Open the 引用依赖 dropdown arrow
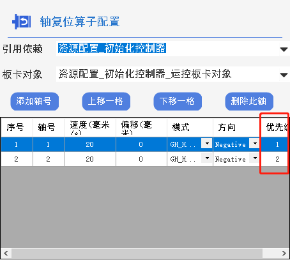290x260 pixels. (x=284, y=49)
